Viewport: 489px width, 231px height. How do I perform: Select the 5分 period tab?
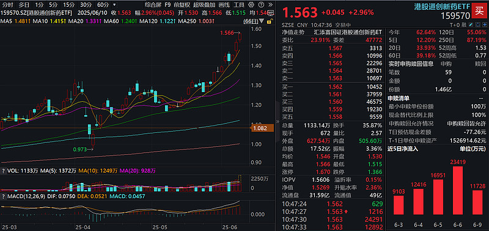pyautogui.click(x=53, y=5)
